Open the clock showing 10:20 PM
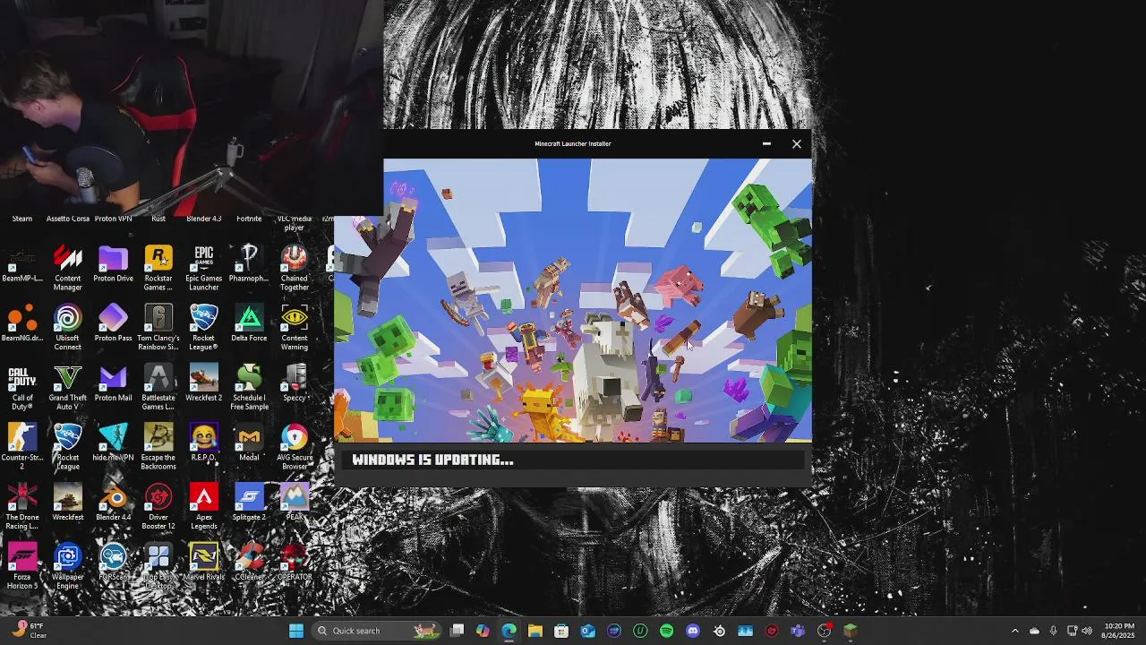 coord(1119,631)
